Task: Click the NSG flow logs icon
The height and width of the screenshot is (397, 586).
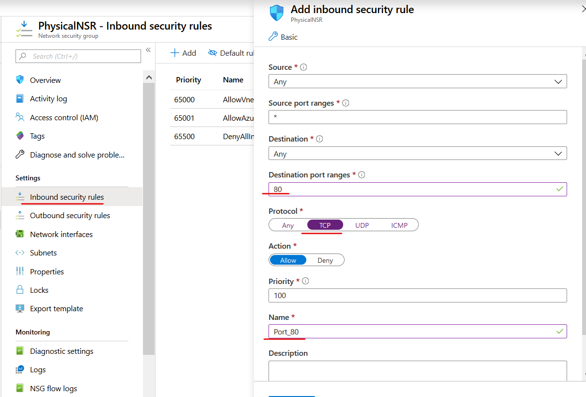Action: (20, 388)
